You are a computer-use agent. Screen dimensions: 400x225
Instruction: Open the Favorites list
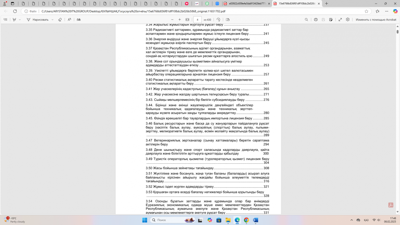point(377,11)
